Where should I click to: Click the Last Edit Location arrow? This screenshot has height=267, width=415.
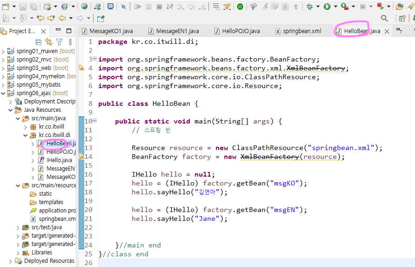40,18
